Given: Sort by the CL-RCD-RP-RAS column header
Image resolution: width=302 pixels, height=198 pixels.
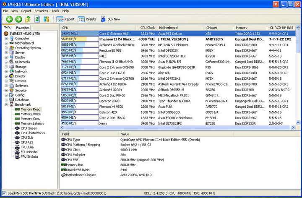Looking at the screenshot, I should pos(281,28).
